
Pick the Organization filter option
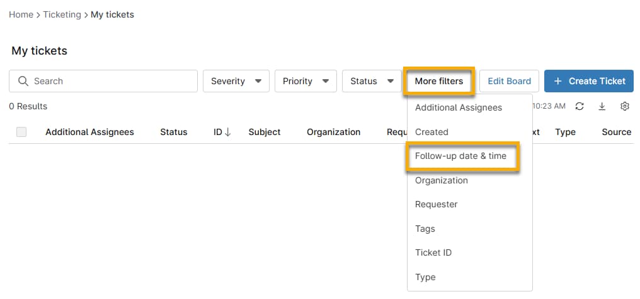point(441,180)
